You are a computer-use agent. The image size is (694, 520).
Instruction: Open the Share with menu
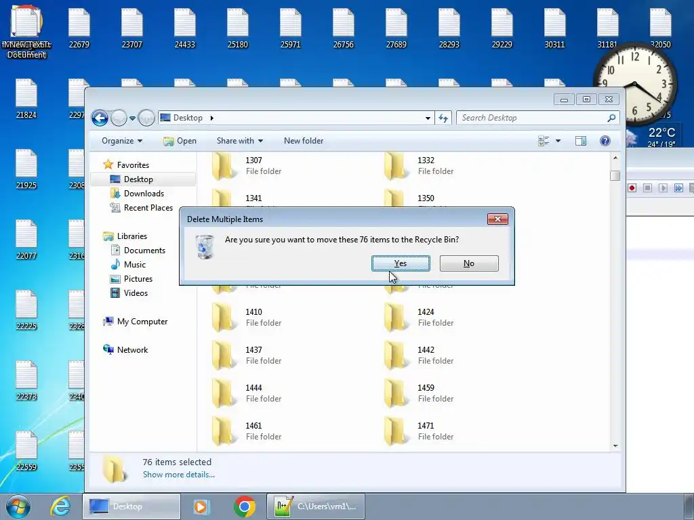[x=240, y=141]
